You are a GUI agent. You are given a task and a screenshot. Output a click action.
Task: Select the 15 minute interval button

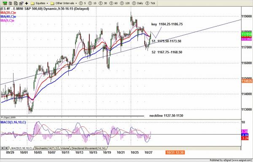point(92,3)
